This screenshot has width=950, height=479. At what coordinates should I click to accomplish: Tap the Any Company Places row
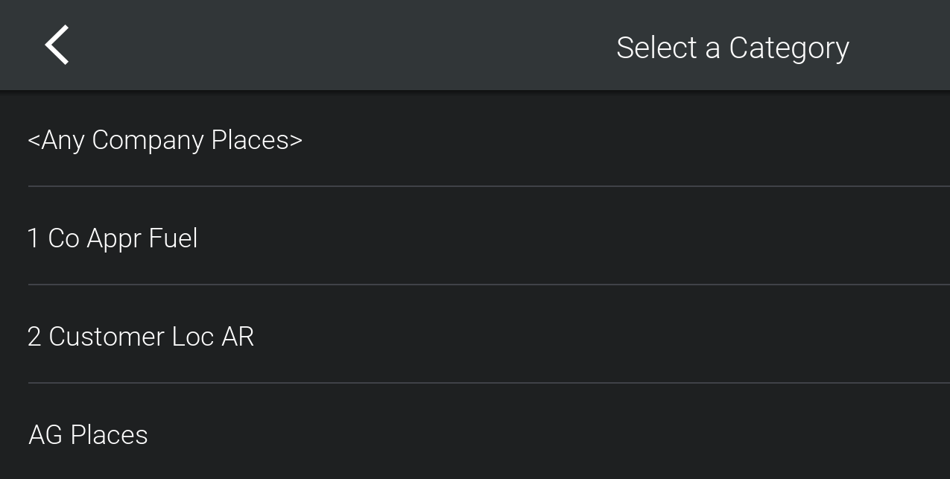165,140
